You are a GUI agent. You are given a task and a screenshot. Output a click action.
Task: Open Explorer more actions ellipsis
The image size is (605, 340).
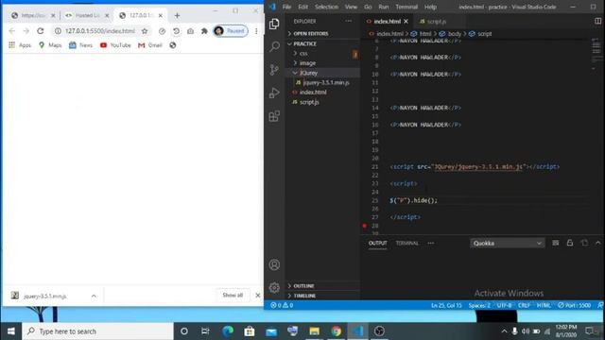[349, 21]
